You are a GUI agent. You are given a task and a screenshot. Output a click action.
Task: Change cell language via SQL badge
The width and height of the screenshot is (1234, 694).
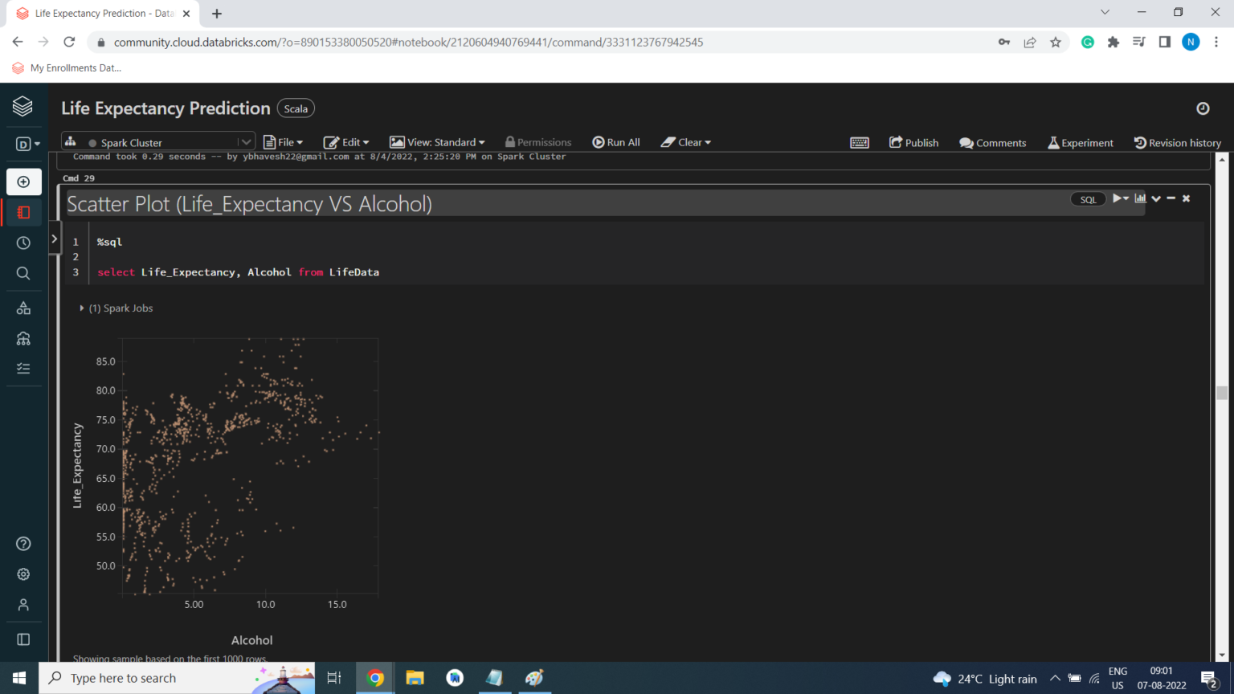1088,198
